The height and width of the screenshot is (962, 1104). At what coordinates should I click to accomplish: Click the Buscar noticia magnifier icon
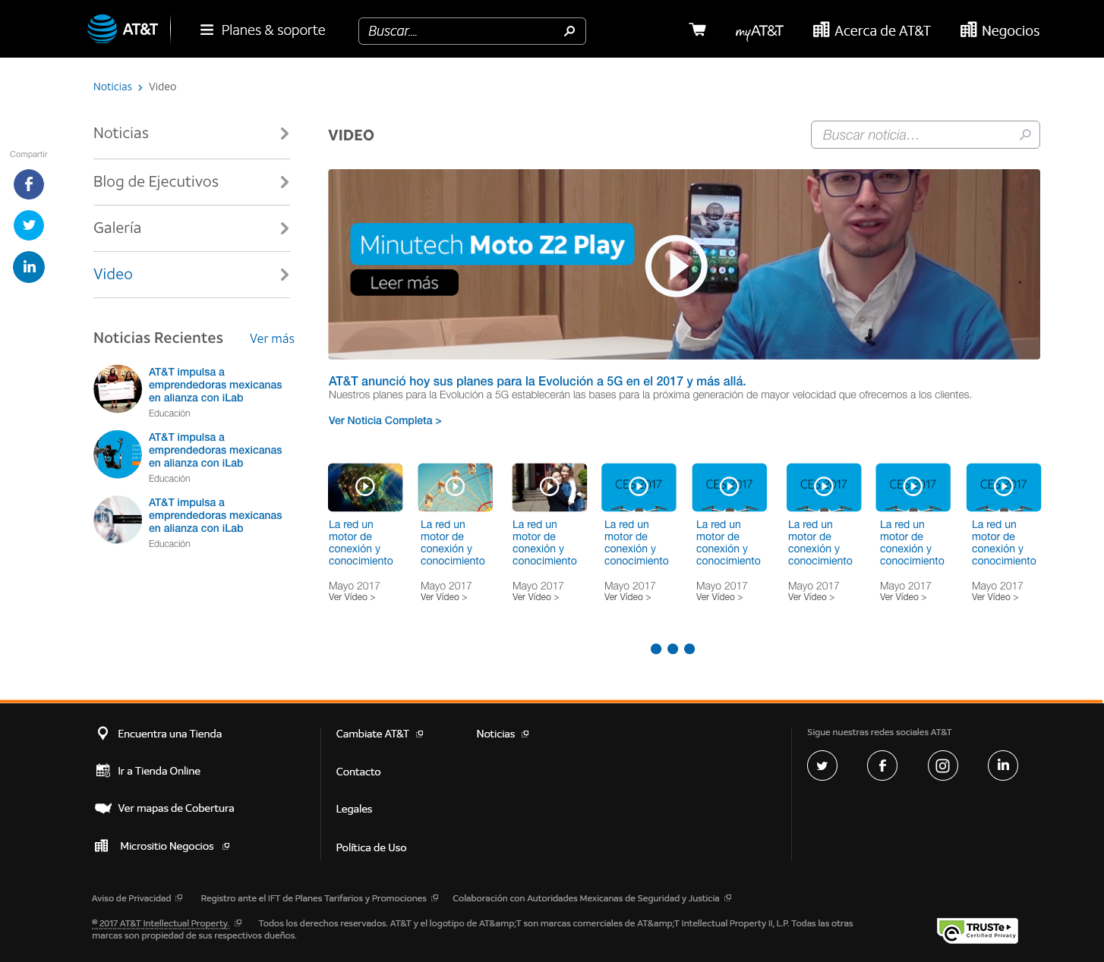click(x=1025, y=134)
